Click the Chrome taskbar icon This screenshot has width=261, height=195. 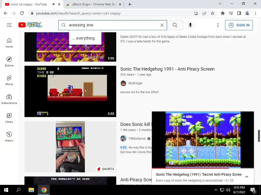point(44,190)
